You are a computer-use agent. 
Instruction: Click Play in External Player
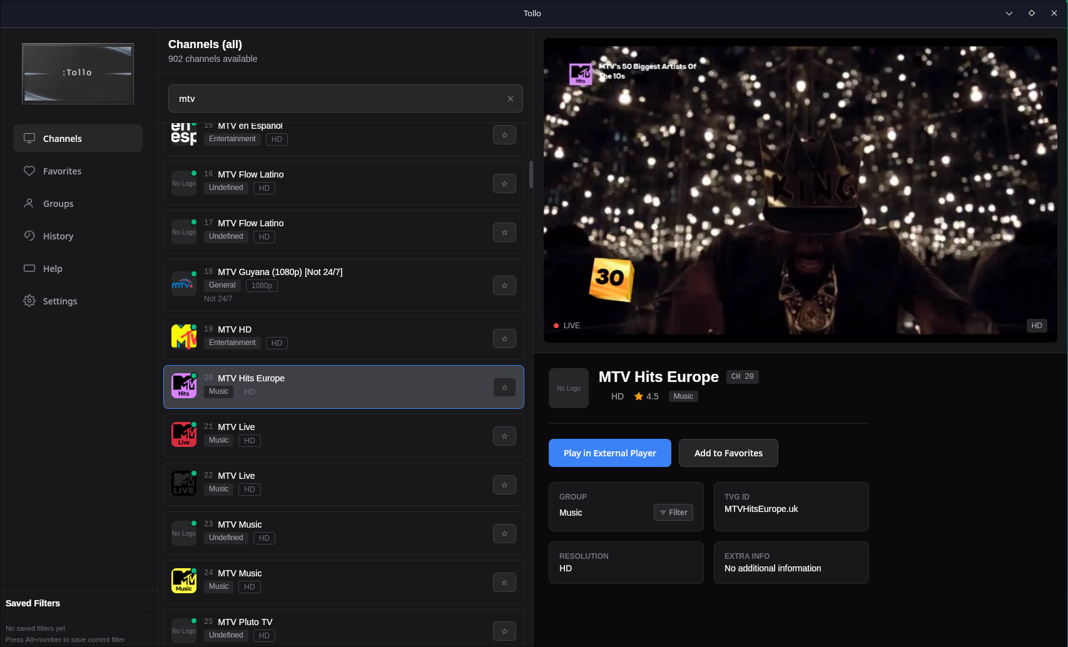(x=610, y=453)
